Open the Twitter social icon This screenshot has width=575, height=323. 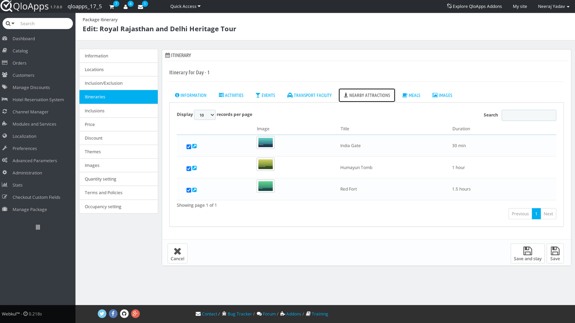tap(102, 314)
